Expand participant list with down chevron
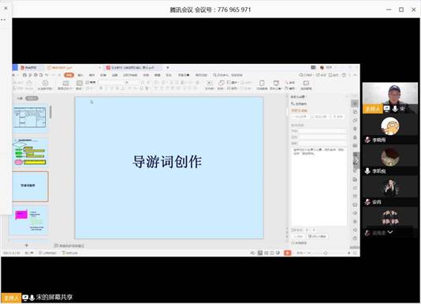The image size is (421, 304). pyautogui.click(x=389, y=232)
